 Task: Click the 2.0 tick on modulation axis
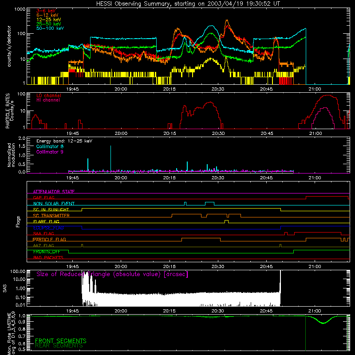click(22, 138)
